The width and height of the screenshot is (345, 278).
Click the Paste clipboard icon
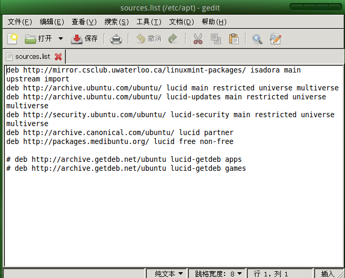point(234,39)
